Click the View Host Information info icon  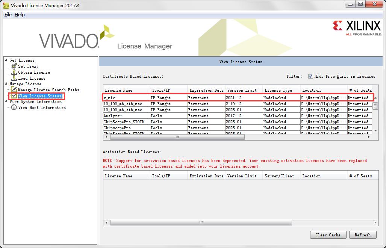pyautogui.click(x=14, y=107)
